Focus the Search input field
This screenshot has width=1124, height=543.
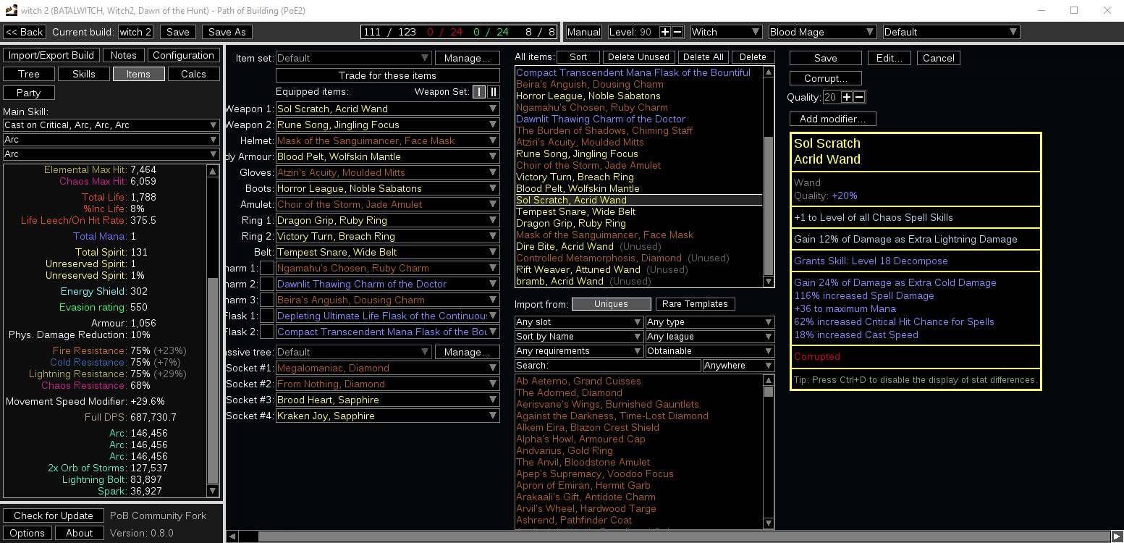click(607, 366)
